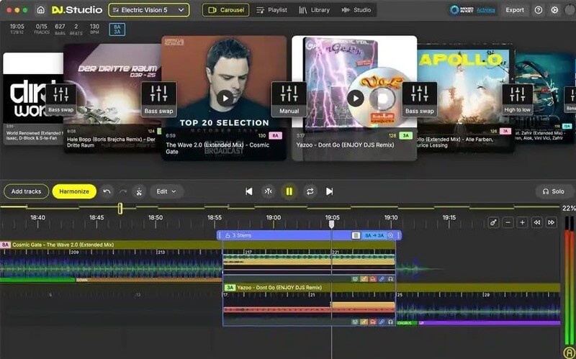
Task: Click the home icon in the top bar
Action: coord(40,10)
